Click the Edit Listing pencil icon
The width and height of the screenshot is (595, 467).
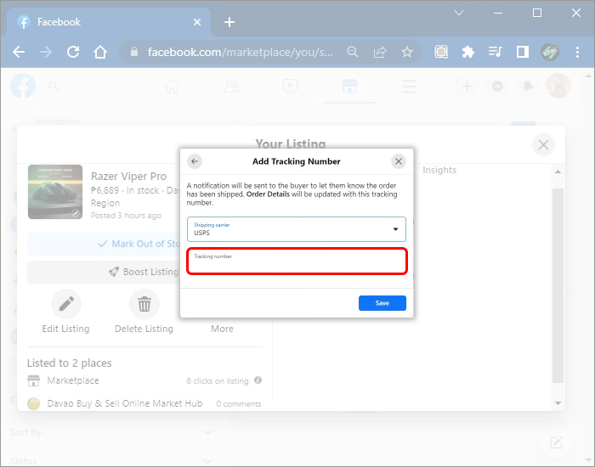click(x=66, y=304)
